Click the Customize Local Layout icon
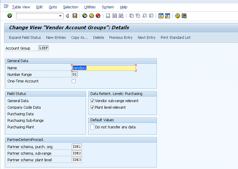Viewport: 238px width, 169px height. [x=184, y=16]
